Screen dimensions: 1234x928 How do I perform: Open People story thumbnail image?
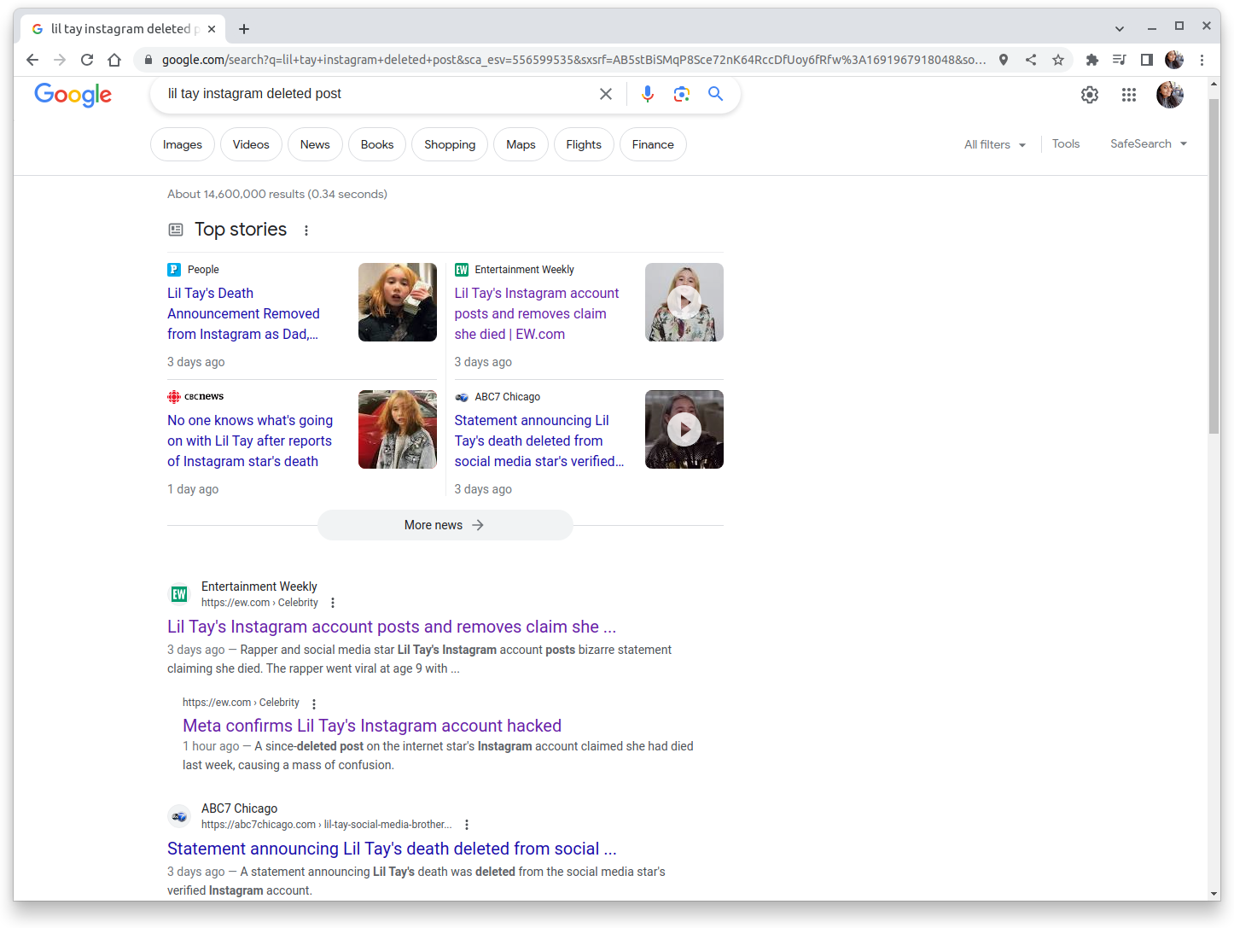click(x=398, y=302)
